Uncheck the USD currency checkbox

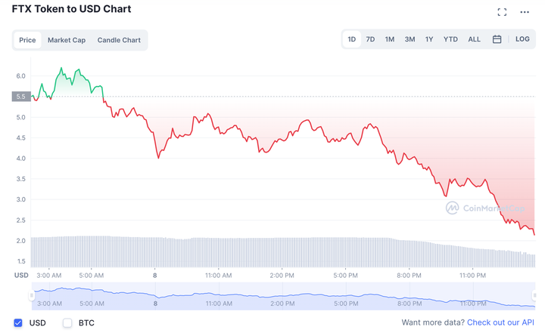pyautogui.click(x=19, y=323)
